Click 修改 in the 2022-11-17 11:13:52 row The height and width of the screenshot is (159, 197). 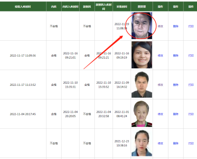pyautogui.click(x=161, y=85)
